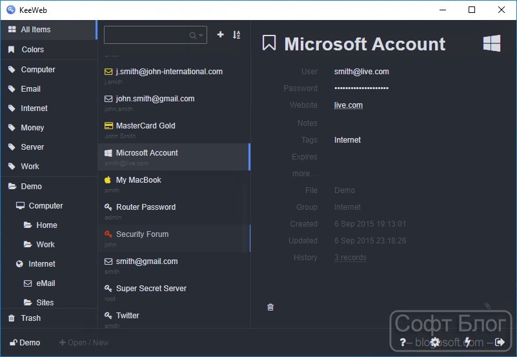This screenshot has width=517, height=357.
Task: Click the paperclip attachment icon
Action: 487,306
